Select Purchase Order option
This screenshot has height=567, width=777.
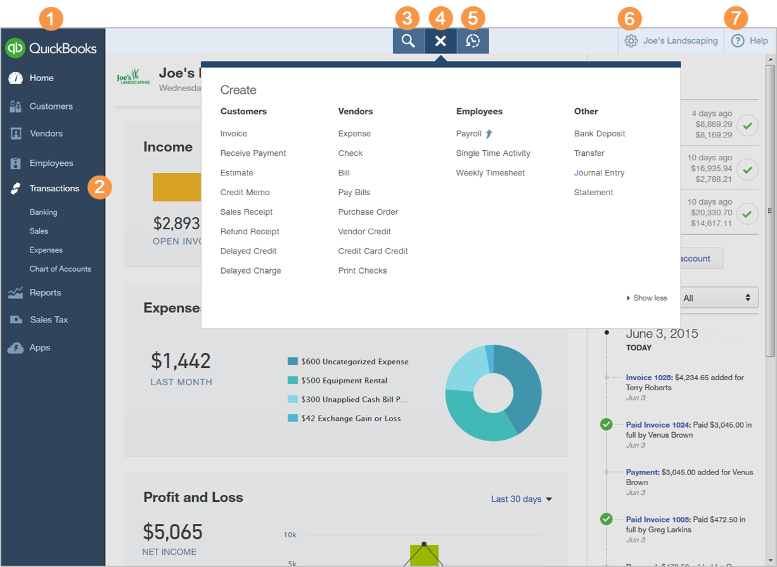(368, 212)
